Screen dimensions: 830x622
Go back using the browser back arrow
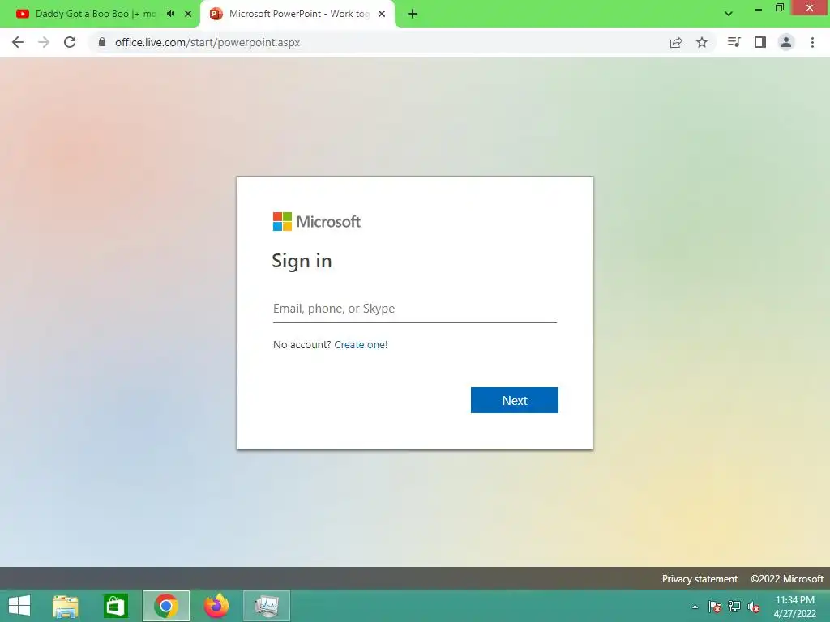pyautogui.click(x=18, y=42)
